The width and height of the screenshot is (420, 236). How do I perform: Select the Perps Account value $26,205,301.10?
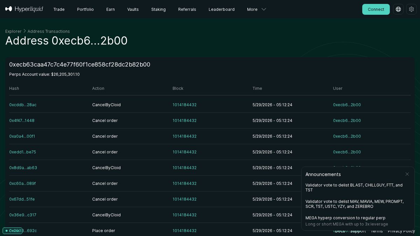44,74
